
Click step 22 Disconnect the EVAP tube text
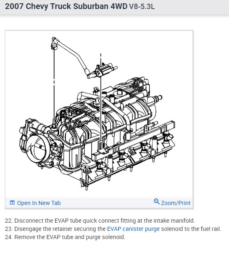point(100,221)
